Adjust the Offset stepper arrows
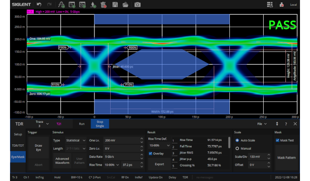Viewport: 310px width, 181px height. [269, 165]
